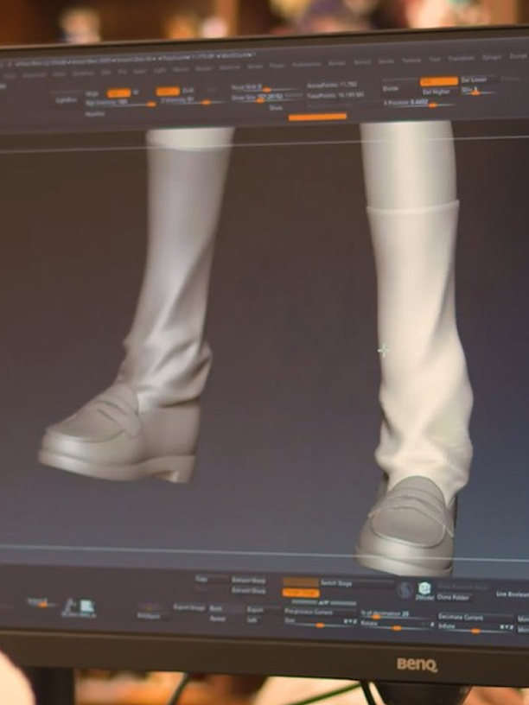Click the right trouser leg model in viewport
Screen dimensions: 529x705
pyautogui.click(x=421, y=351)
